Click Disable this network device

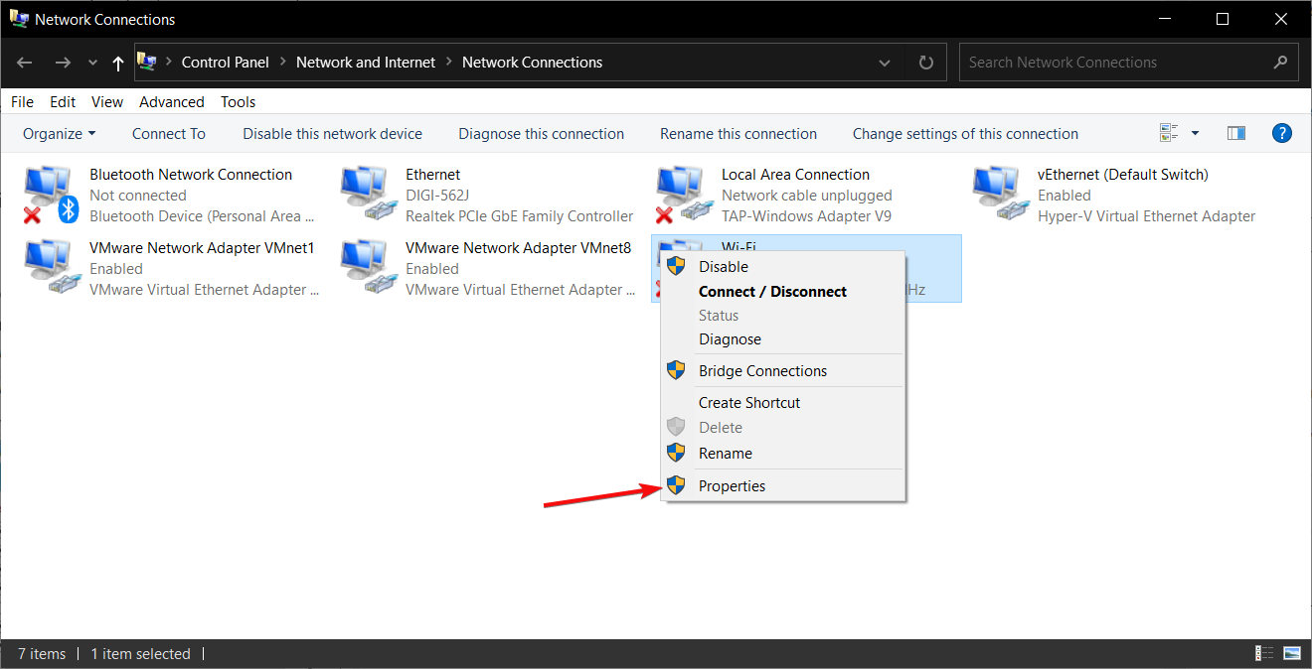point(332,134)
